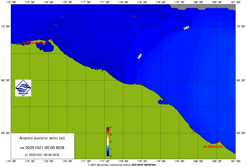This screenshot has height=167, width=246.
Task: Click the title 'Анализ высоты волн (м)'
Action: (42, 138)
